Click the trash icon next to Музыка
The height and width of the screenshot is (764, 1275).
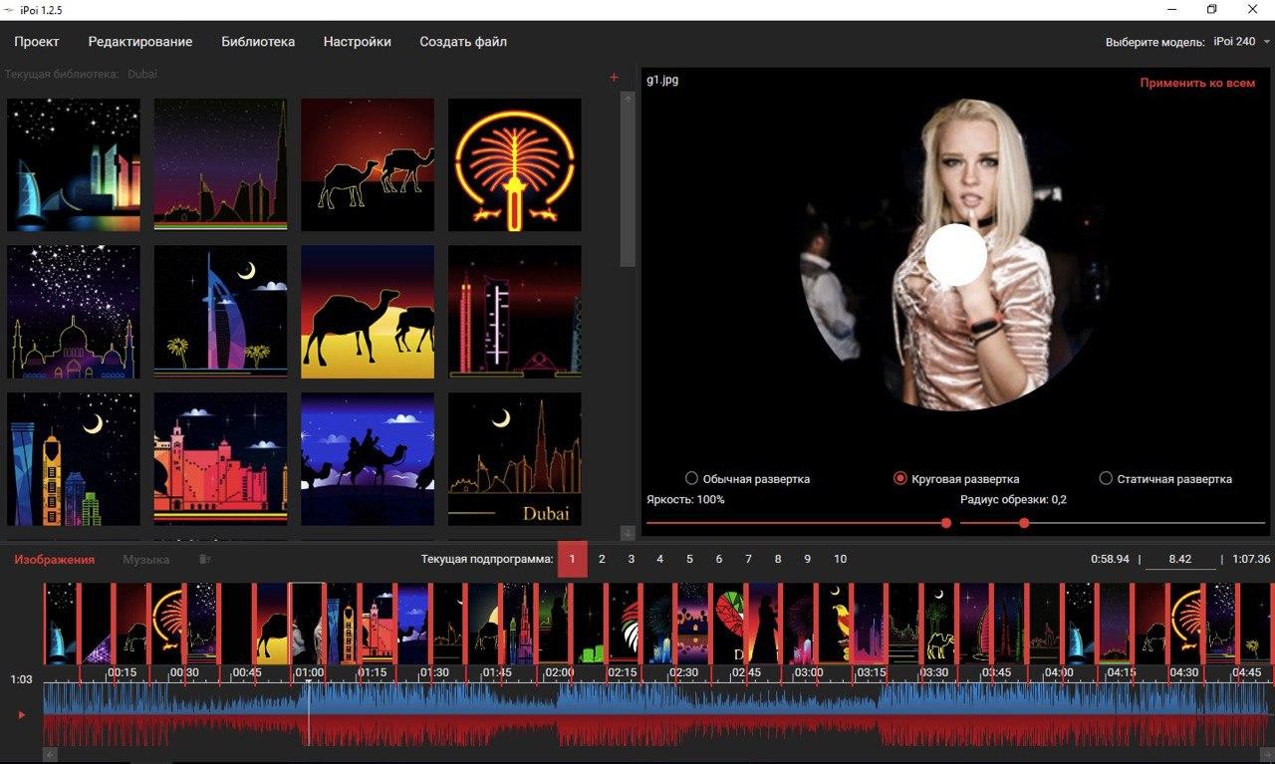pos(205,560)
